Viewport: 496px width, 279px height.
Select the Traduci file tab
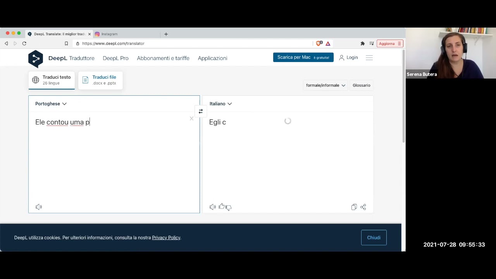pyautogui.click(x=100, y=80)
